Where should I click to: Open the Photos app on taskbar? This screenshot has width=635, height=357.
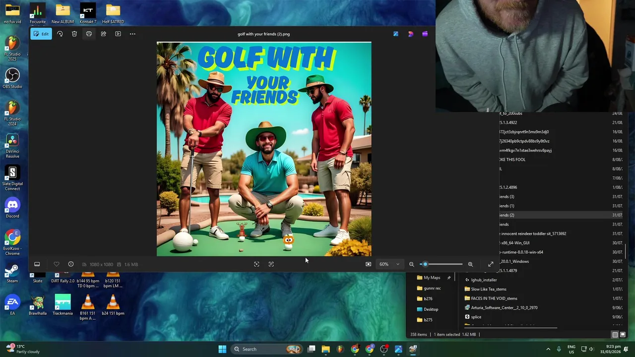click(x=398, y=349)
